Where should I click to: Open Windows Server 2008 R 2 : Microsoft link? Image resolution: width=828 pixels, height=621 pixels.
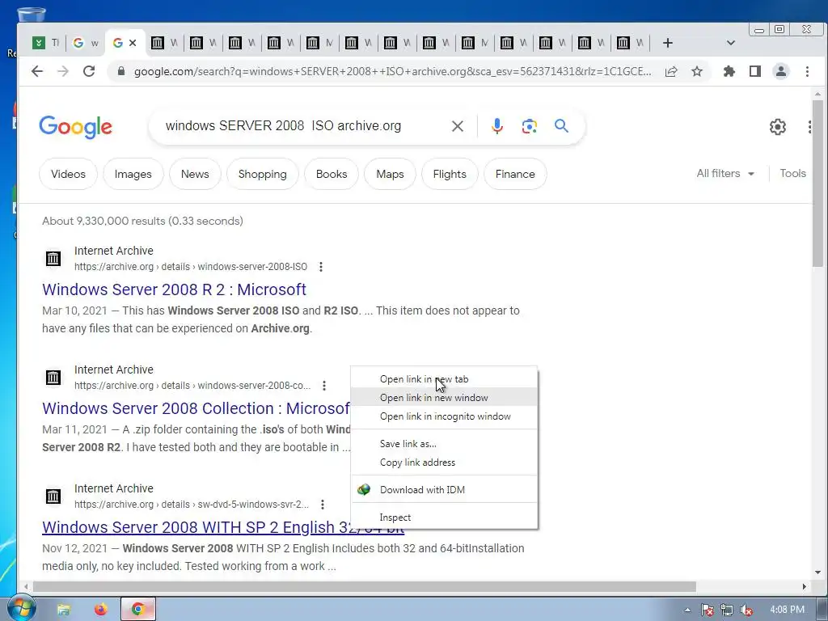point(174,289)
